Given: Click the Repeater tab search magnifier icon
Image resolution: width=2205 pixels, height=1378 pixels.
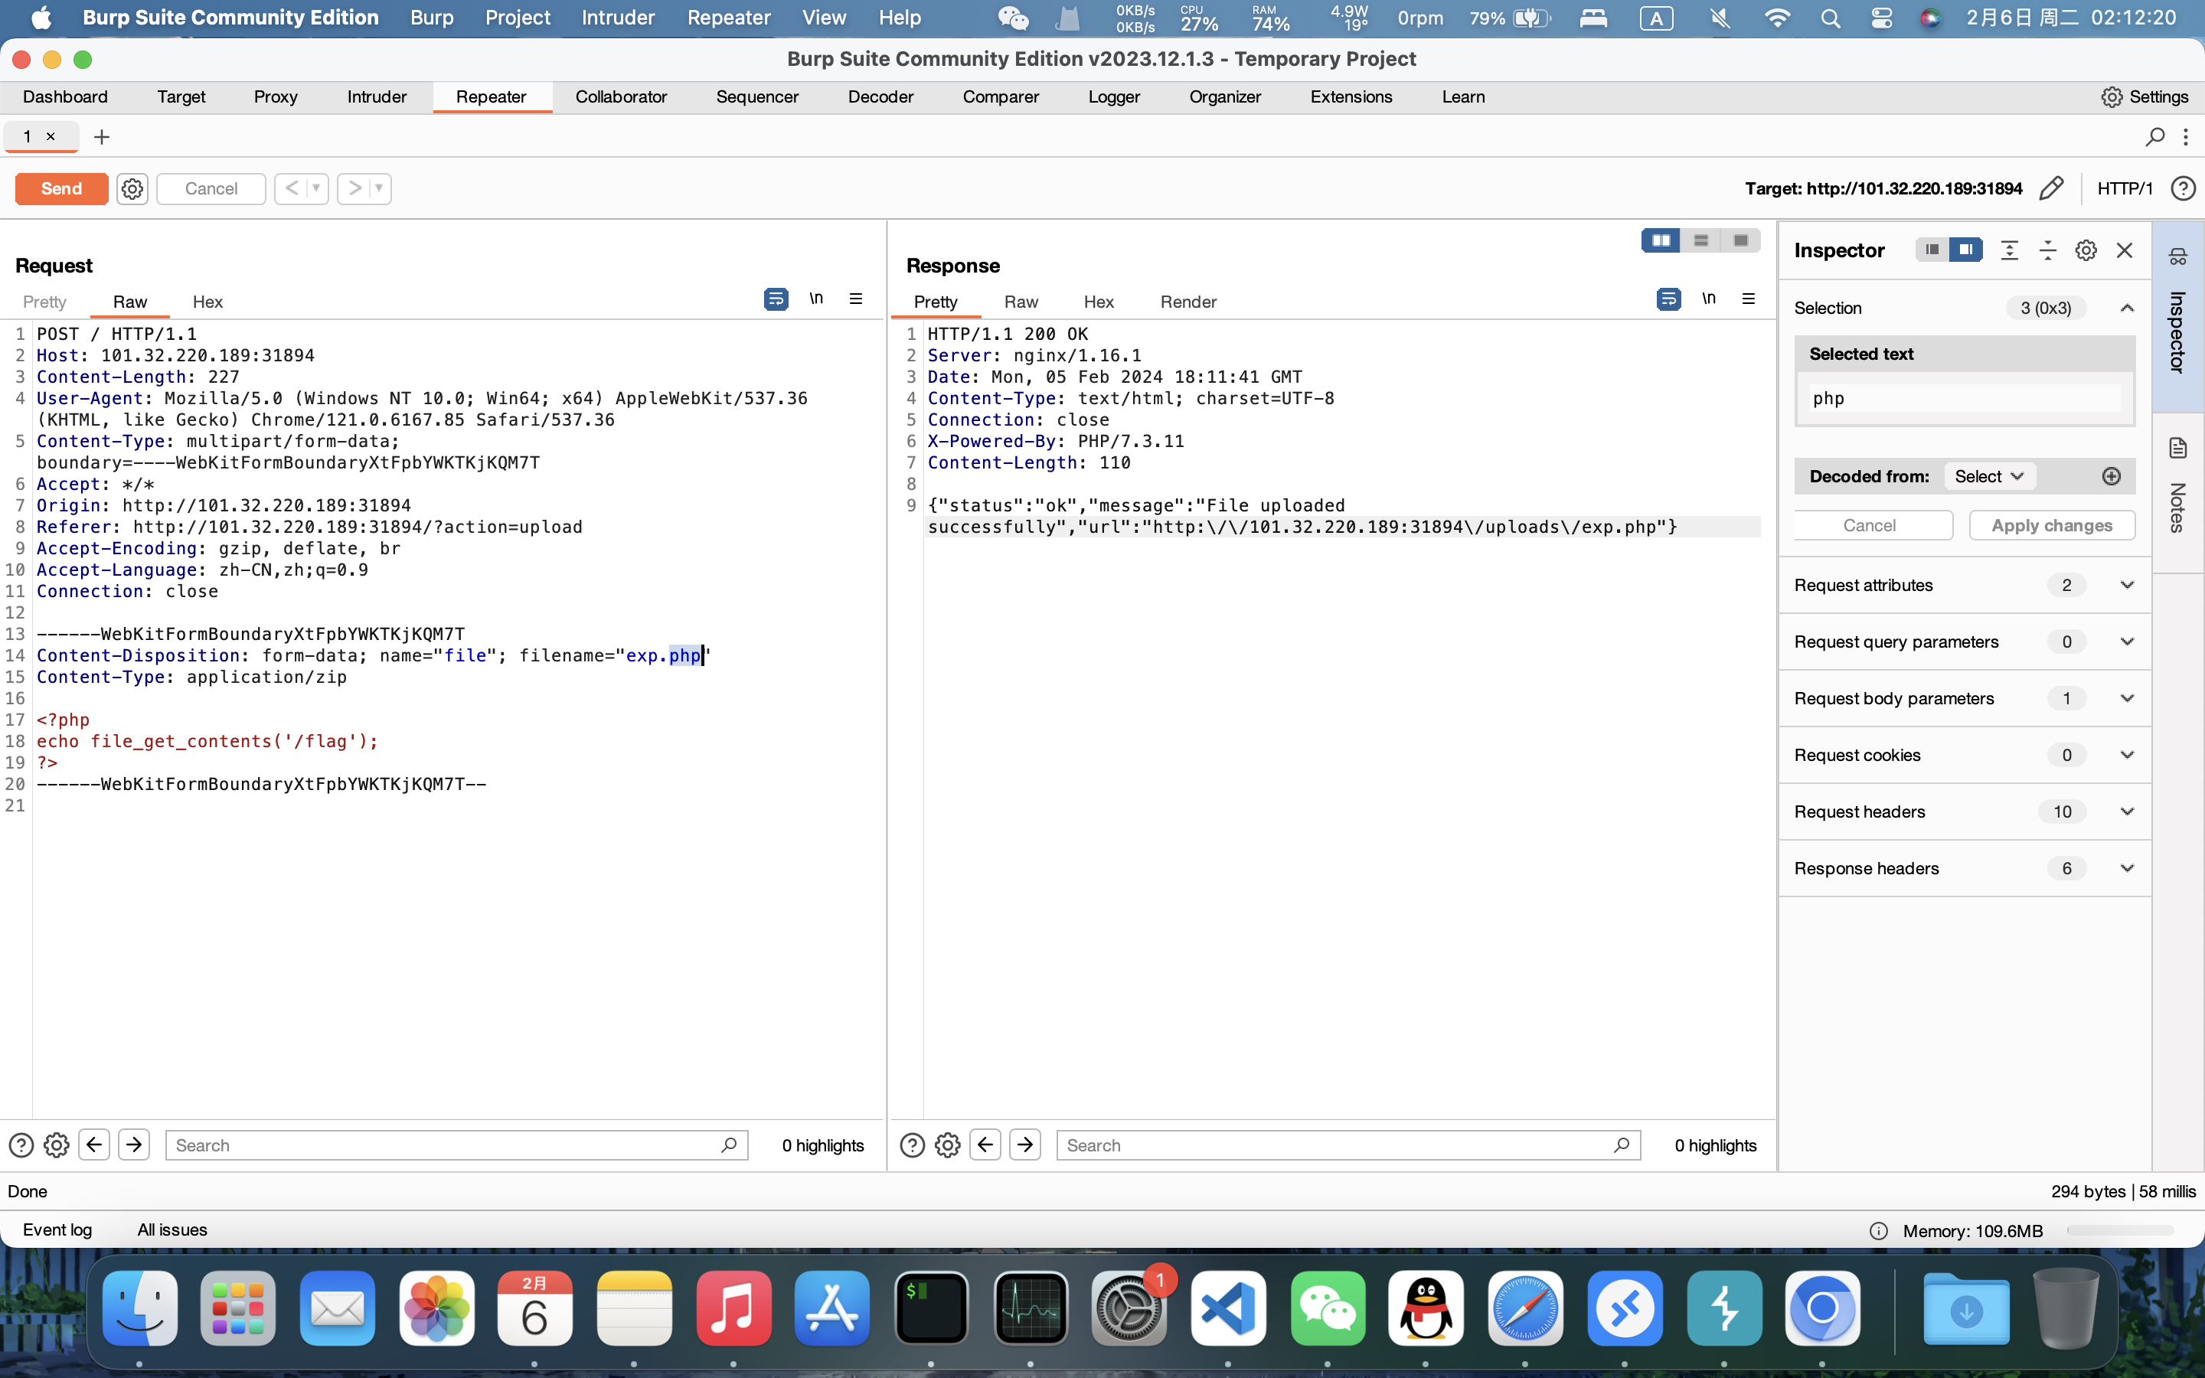Looking at the screenshot, I should coord(2155,137).
